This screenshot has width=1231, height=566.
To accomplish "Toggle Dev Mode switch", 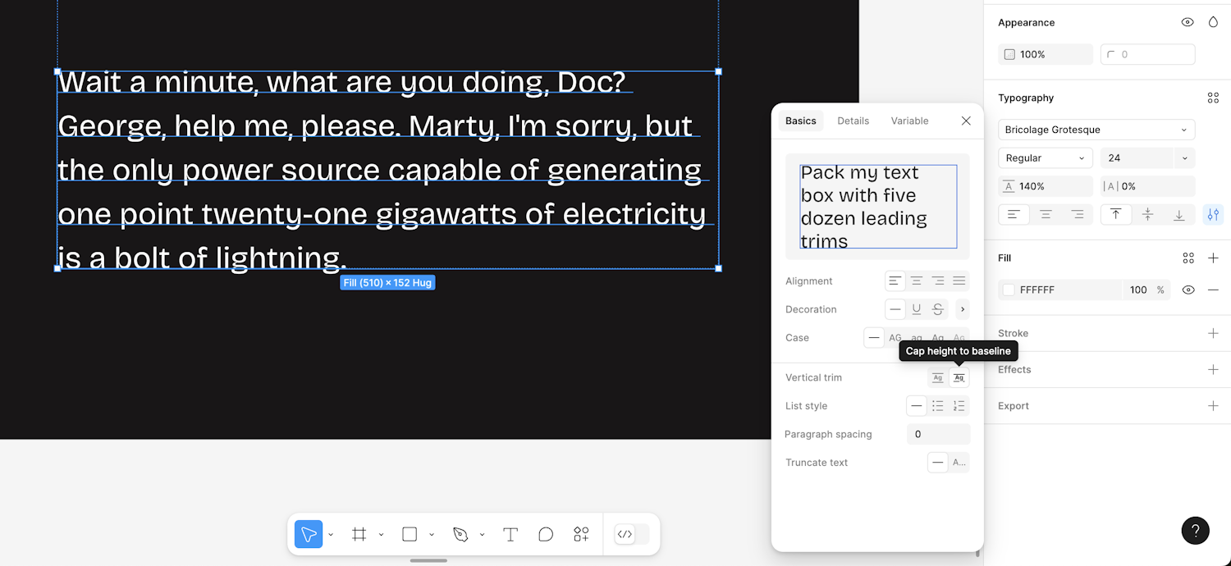I will point(632,535).
